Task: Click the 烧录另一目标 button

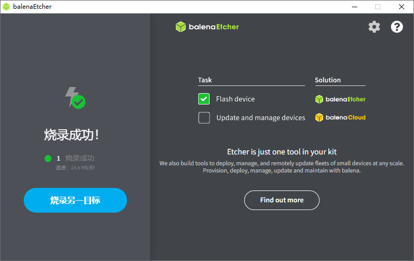Action: coord(75,200)
